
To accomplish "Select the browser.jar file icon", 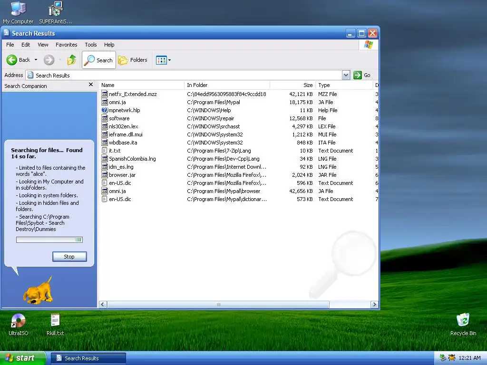I will click(x=105, y=175).
